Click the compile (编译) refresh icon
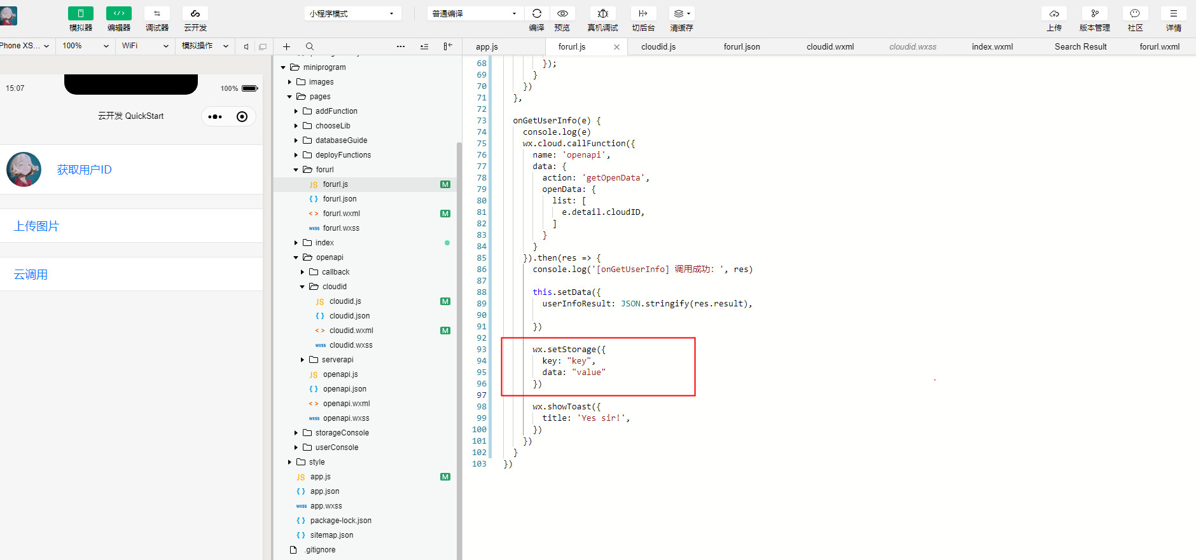 (537, 13)
